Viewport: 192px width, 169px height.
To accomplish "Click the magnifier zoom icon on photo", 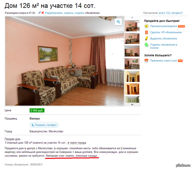I will pyautogui.click(x=118, y=22).
